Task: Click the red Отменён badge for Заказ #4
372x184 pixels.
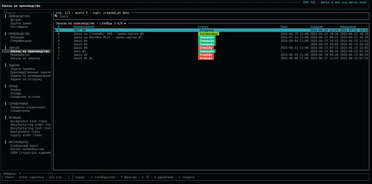Action: tap(206, 48)
